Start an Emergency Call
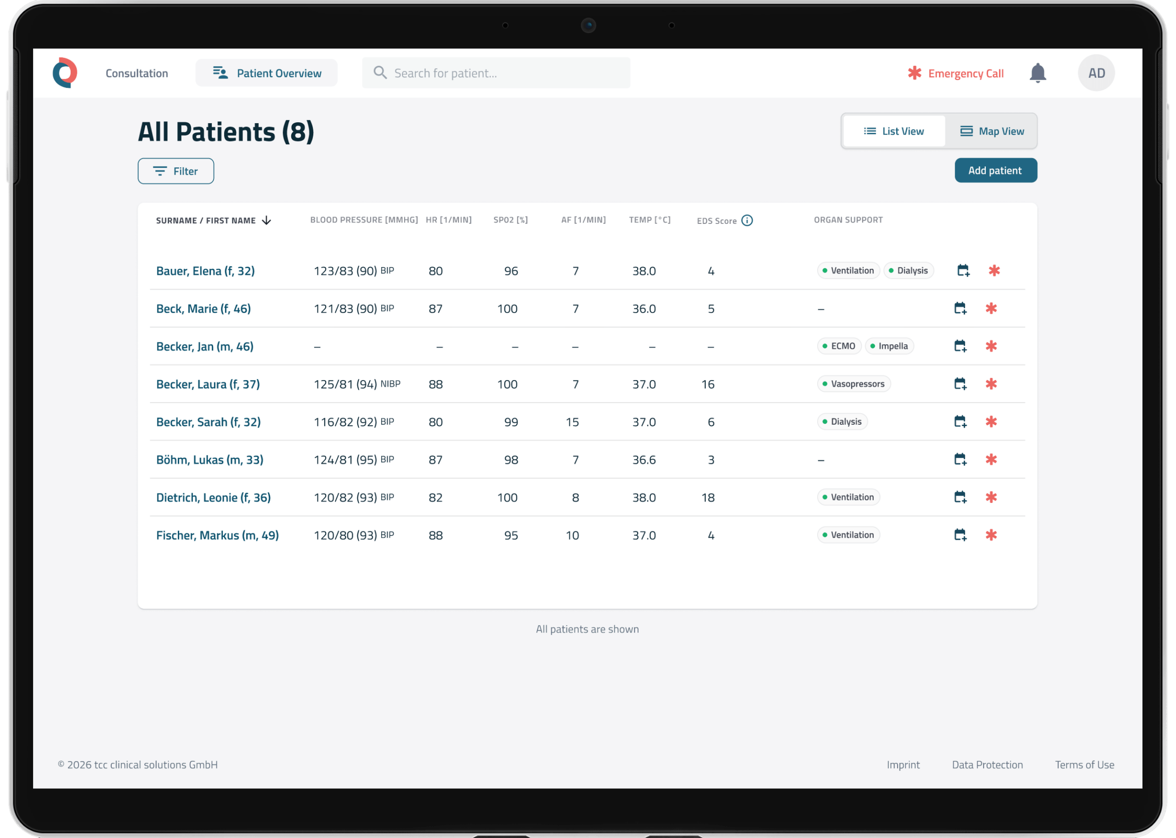The height and width of the screenshot is (838, 1176). click(x=955, y=73)
